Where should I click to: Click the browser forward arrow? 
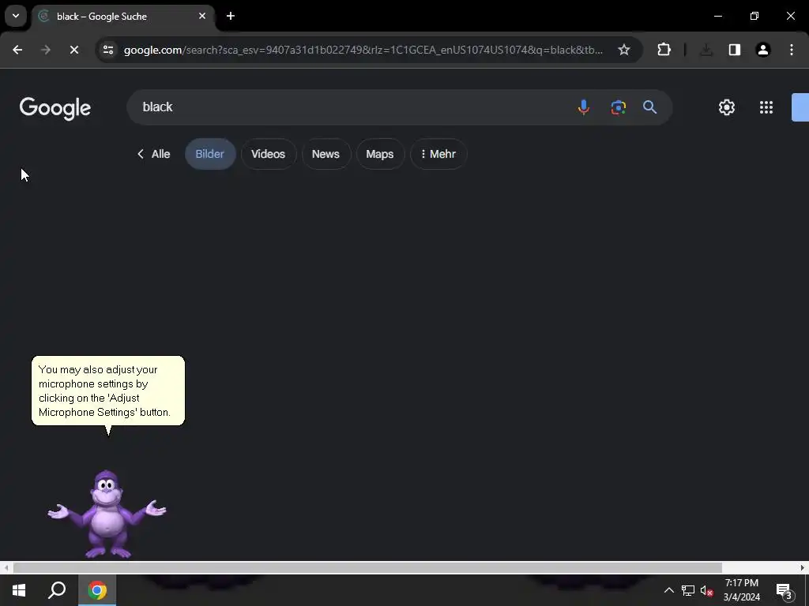tap(45, 50)
